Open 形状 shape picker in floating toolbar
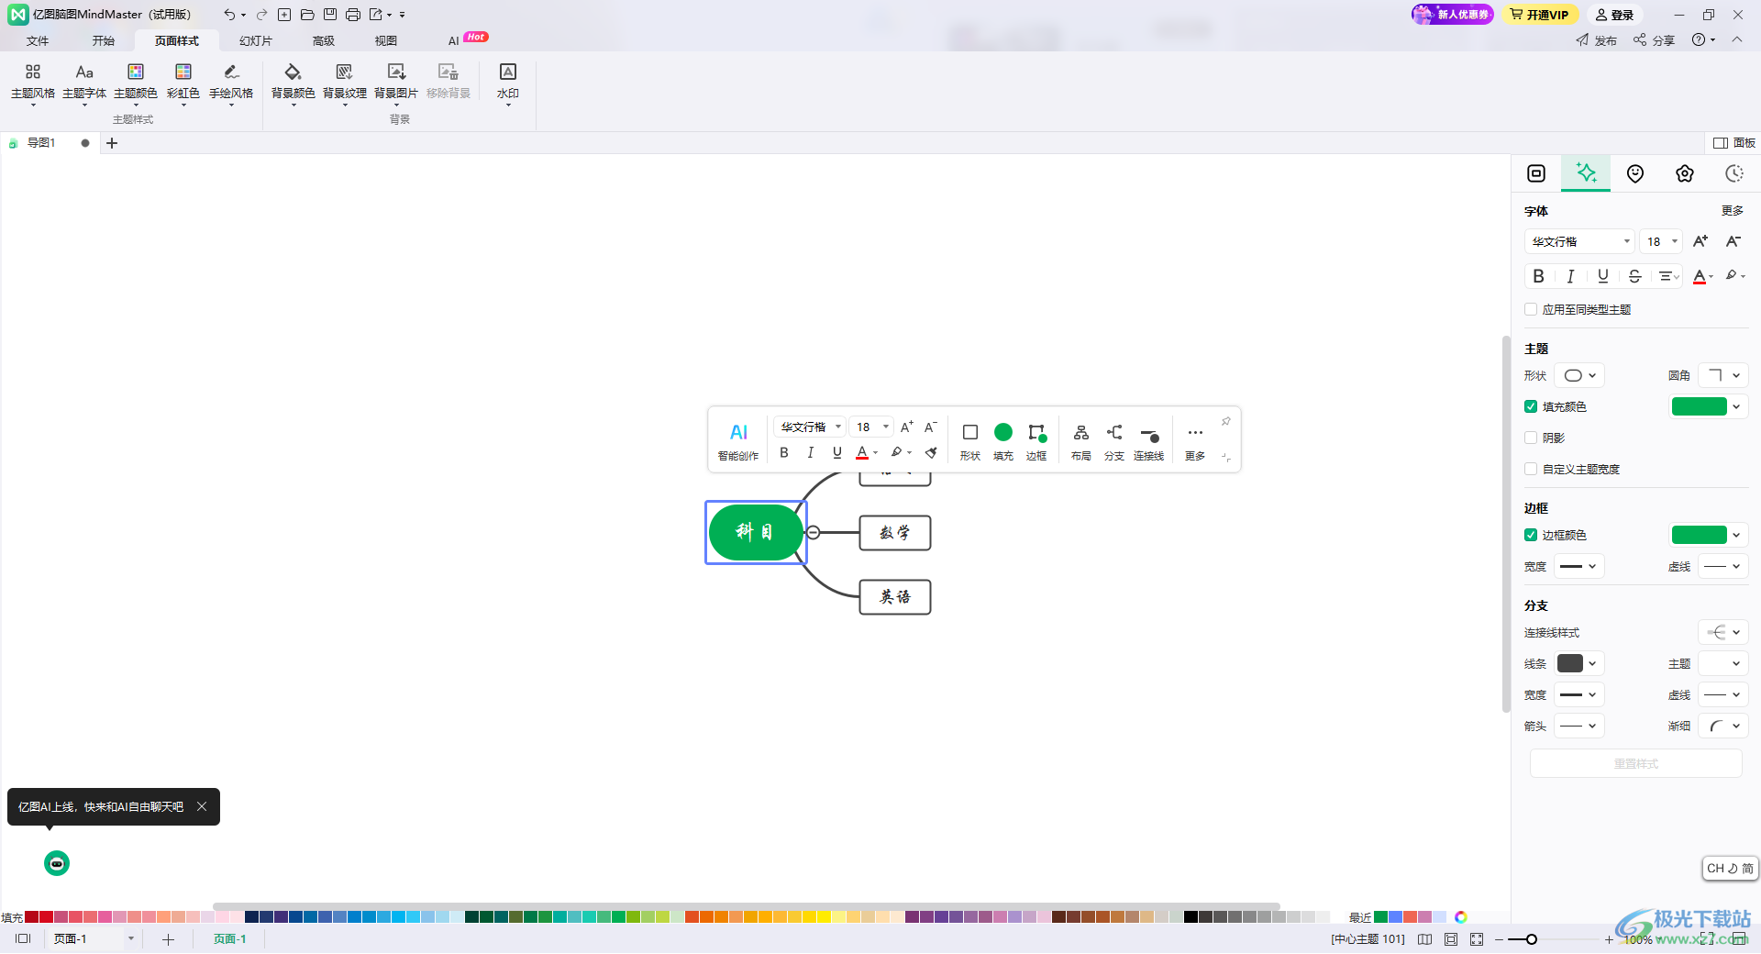Viewport: 1761px width, 954px height. coord(970,440)
